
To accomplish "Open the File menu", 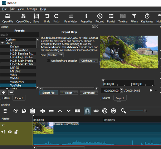I will (x=4, y=9).
